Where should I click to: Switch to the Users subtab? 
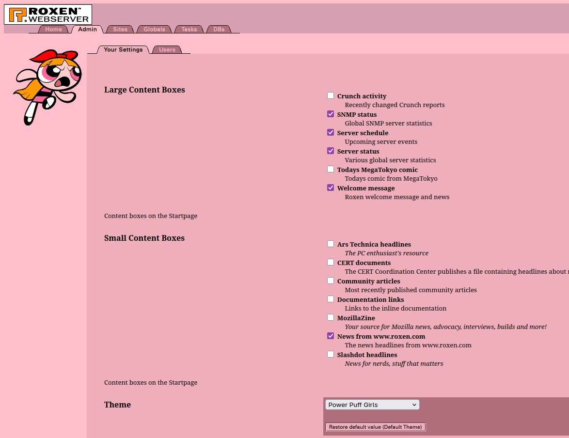167,50
